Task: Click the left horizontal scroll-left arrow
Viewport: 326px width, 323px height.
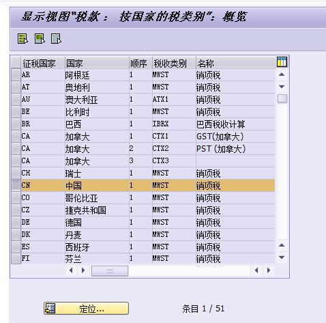Action: (x=71, y=270)
